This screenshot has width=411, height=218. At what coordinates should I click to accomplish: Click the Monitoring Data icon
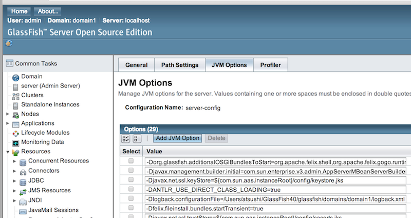click(15, 142)
